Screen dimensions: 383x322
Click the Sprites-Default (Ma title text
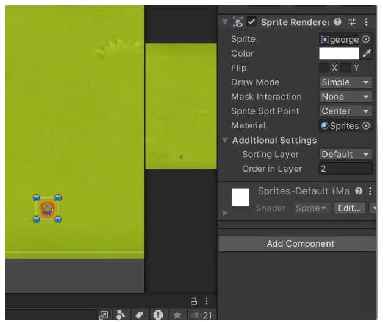[304, 191]
